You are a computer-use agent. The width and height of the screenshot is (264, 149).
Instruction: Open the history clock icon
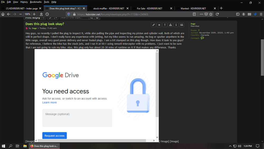pyautogui.click(x=47, y=14)
